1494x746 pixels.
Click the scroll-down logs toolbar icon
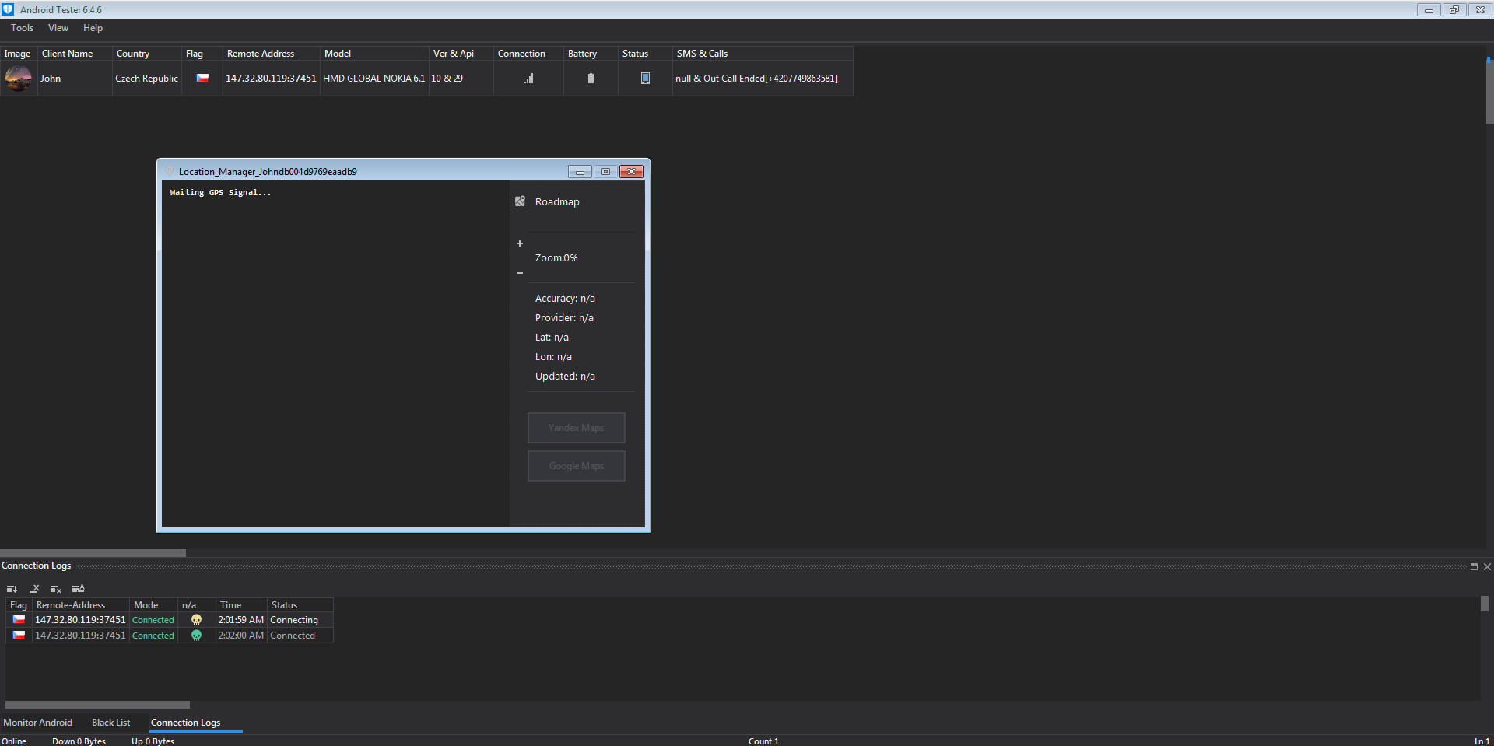pyautogui.click(x=12, y=589)
